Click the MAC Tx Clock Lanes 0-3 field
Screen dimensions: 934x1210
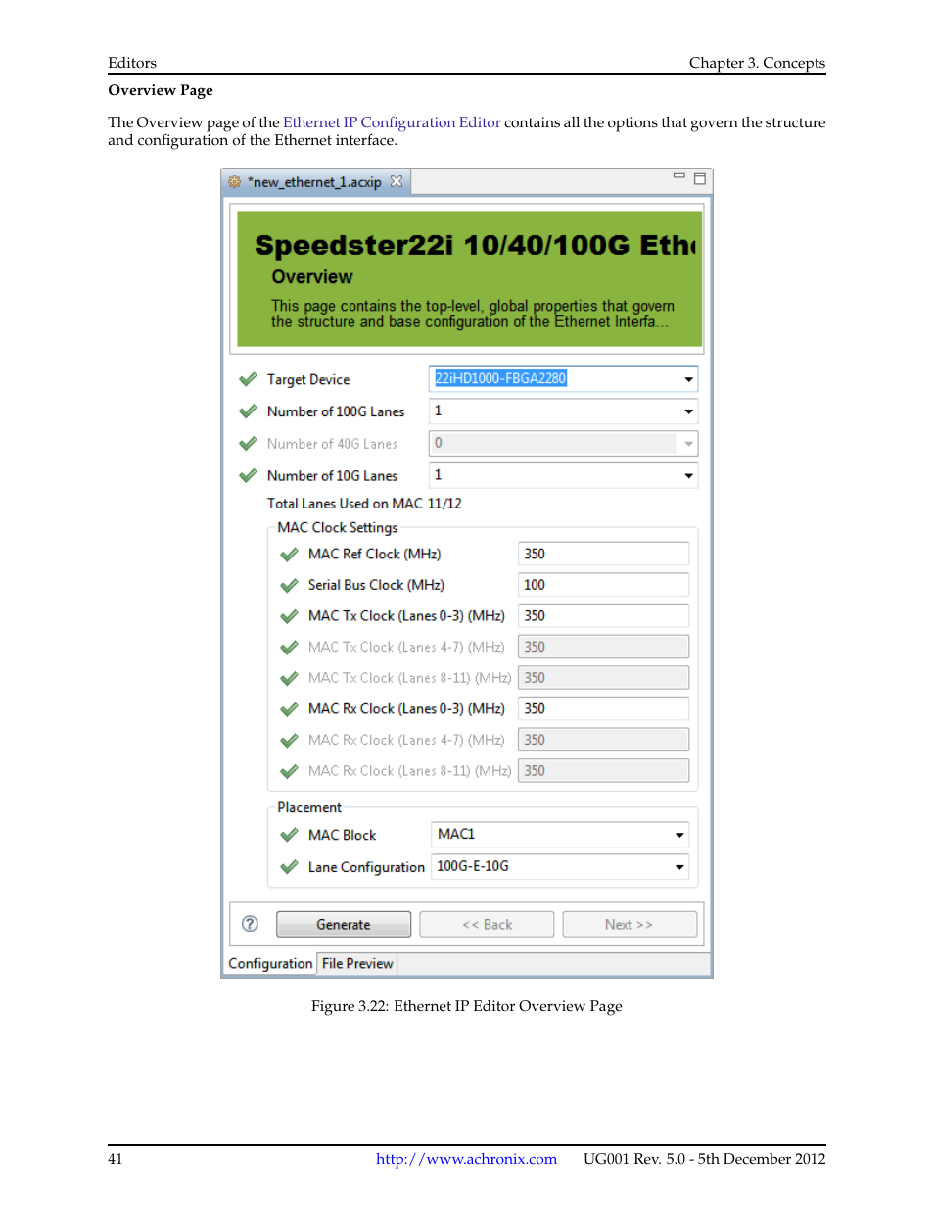coord(603,615)
